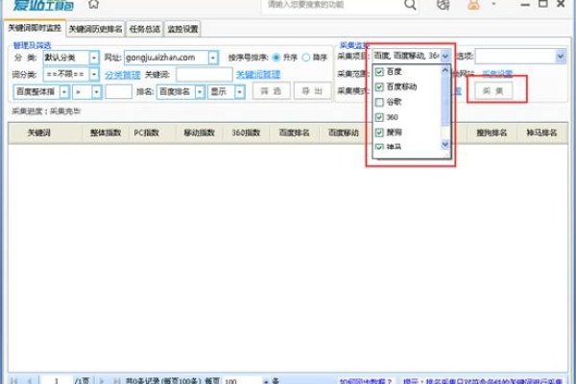Switch to 关键词即时监控 tab
The image size is (576, 384).
pyautogui.click(x=35, y=28)
